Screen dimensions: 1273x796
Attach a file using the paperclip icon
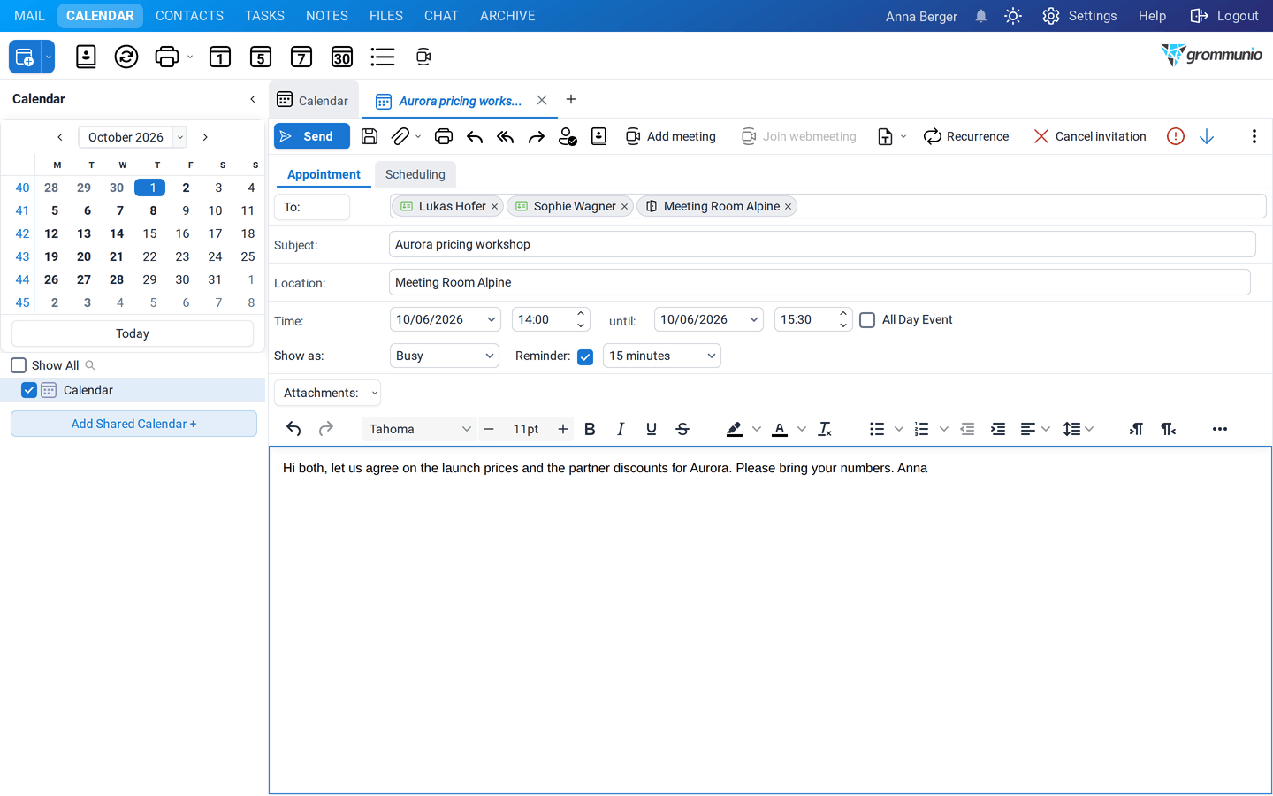coord(400,136)
